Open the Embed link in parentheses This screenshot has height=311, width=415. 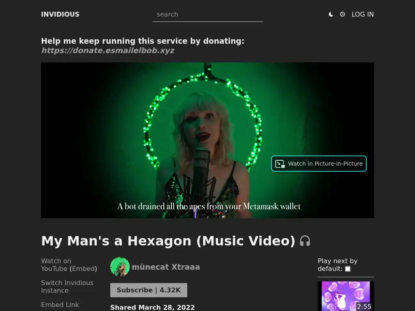83,269
